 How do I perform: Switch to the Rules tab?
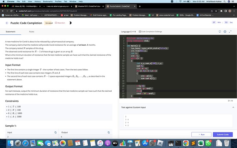tap(32, 32)
